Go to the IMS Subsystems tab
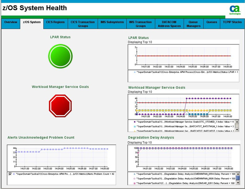This screenshot has width=245, height=189. (x=112, y=24)
